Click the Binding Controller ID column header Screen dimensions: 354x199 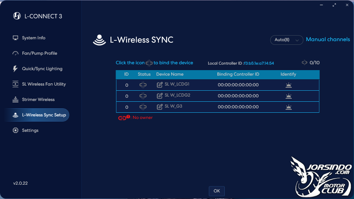click(238, 74)
